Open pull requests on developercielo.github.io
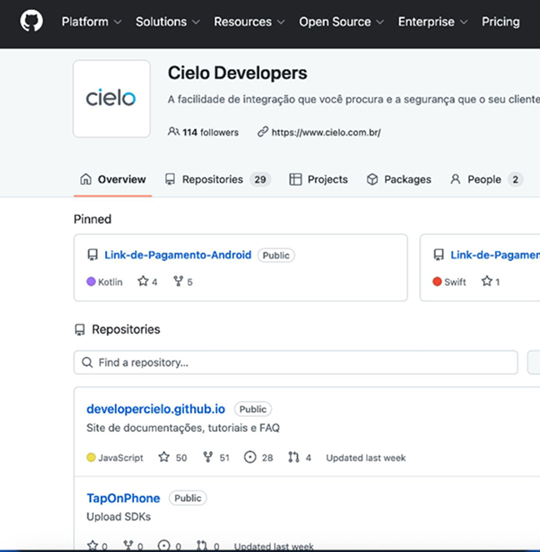Screen dimensions: 540x552 click(300, 458)
